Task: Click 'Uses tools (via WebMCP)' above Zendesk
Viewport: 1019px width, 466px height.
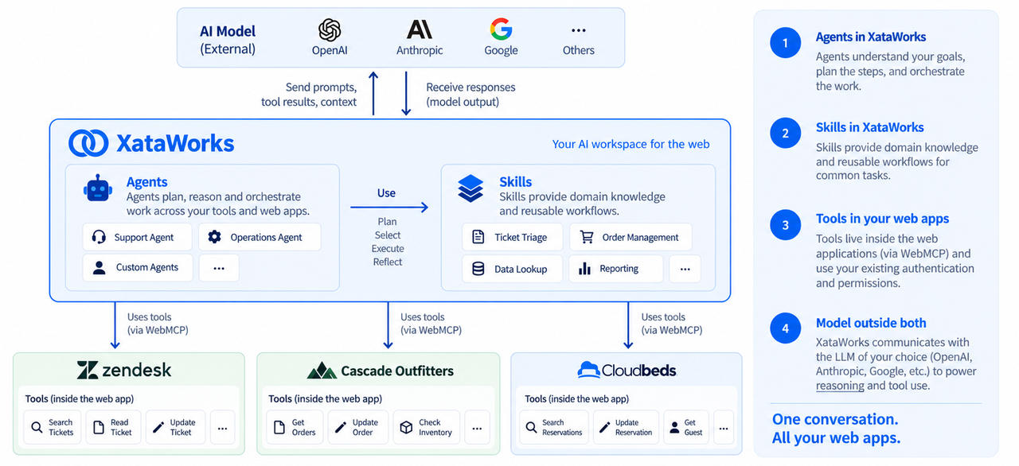Action: (x=158, y=323)
